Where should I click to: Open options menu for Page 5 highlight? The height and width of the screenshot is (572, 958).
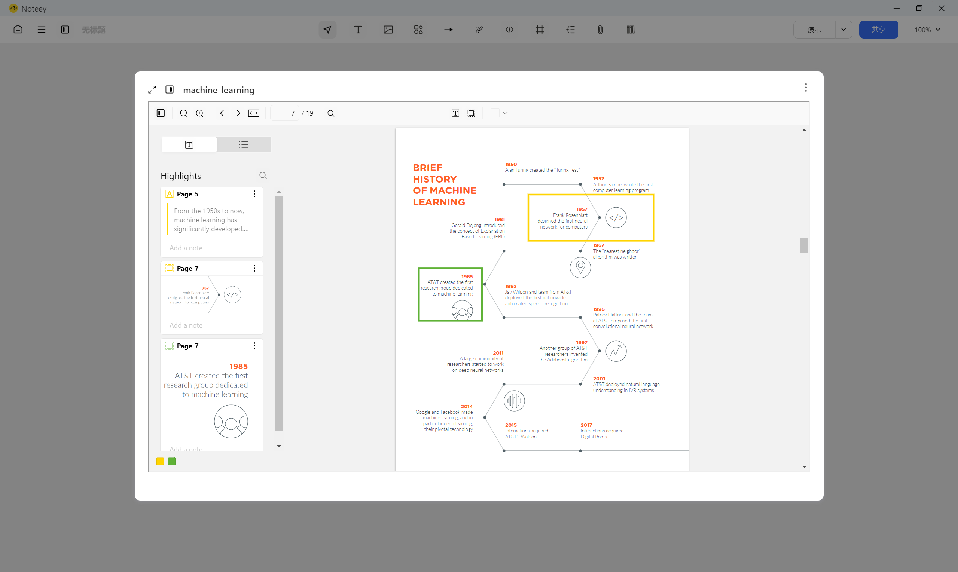coord(254,194)
